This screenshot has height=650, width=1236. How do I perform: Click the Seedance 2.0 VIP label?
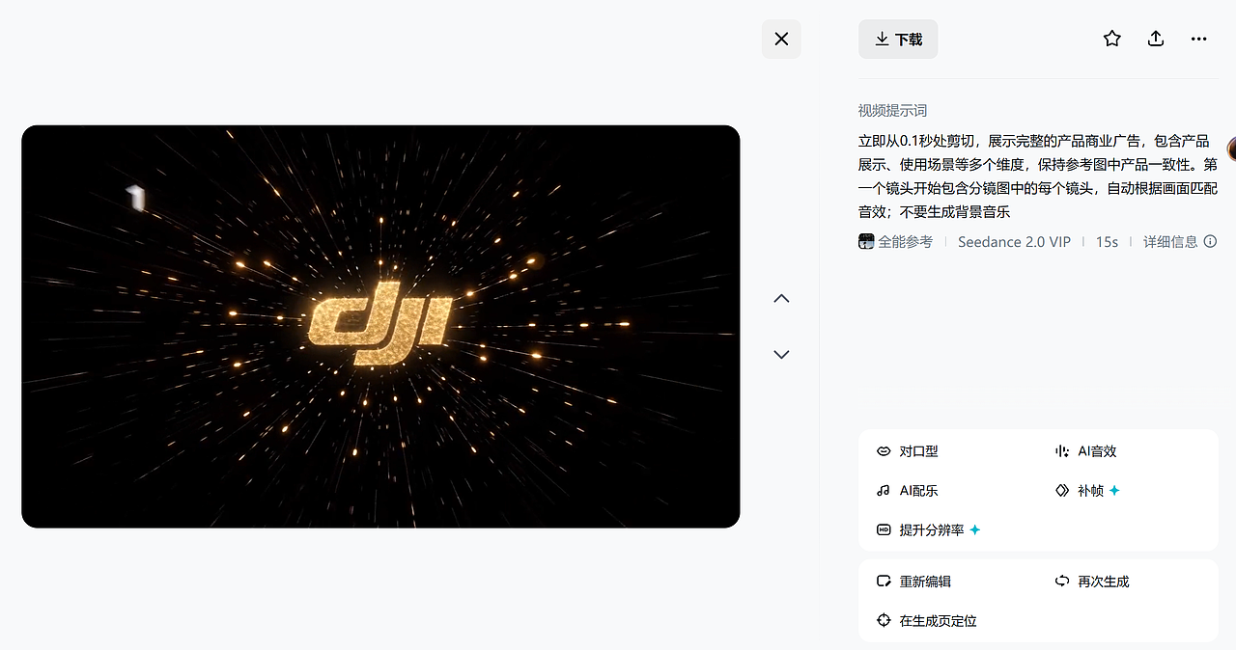click(1014, 242)
